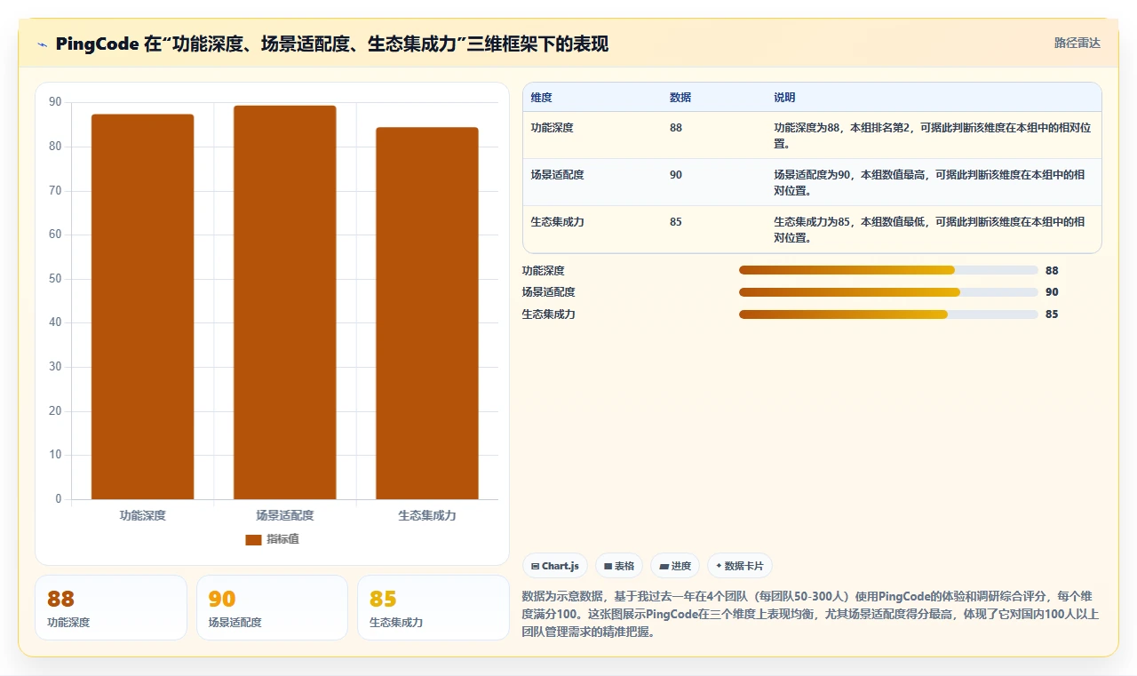Click the 88 value beside 功能深度 progress
This screenshot has width=1137, height=676.
1052,271
